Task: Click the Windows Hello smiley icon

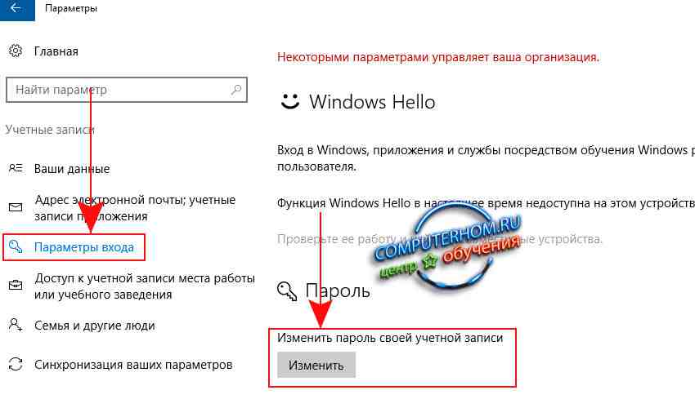Action: [290, 101]
